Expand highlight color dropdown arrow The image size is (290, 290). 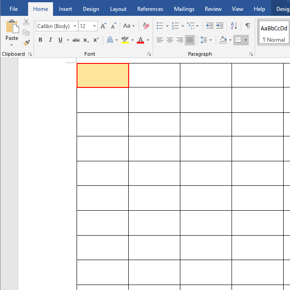132,40
